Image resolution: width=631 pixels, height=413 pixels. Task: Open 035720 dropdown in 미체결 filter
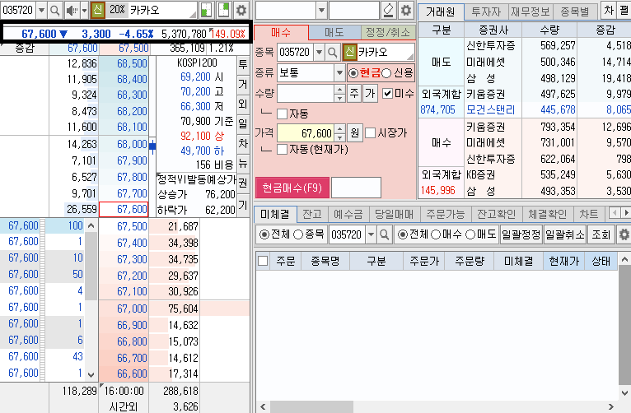pos(371,234)
